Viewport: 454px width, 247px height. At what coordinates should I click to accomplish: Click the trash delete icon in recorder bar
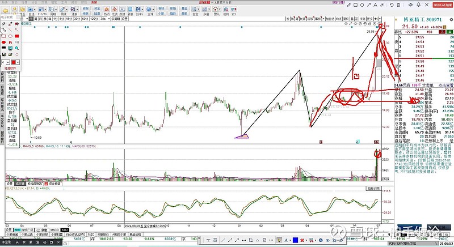(398, 5)
